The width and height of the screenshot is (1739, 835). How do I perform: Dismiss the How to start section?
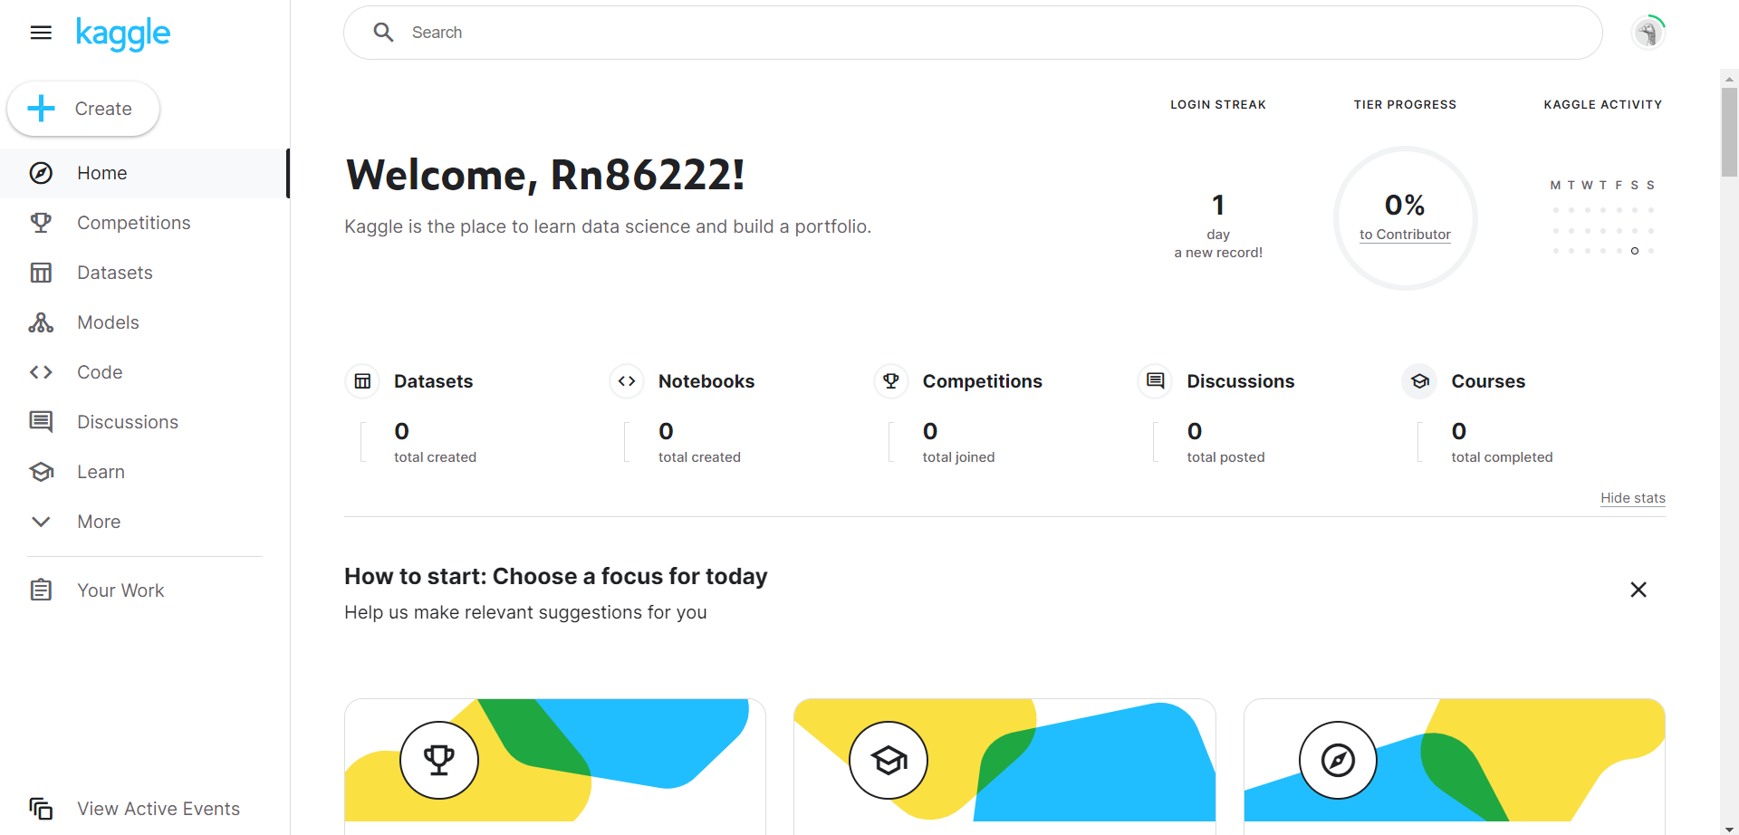click(1638, 590)
